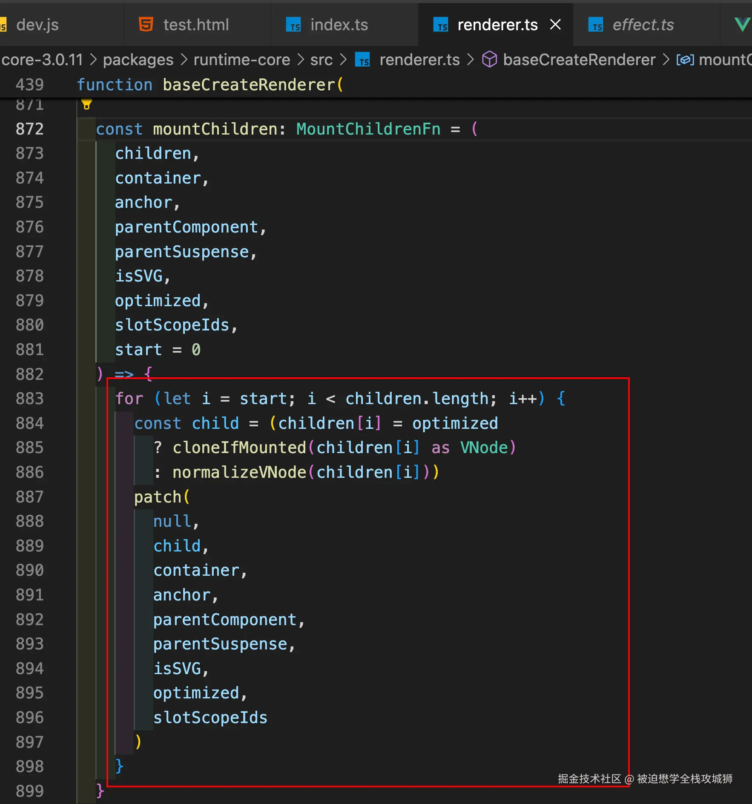Click the TypeScript icon on renderer.ts tab
Screen dimensions: 752x804
point(441,25)
